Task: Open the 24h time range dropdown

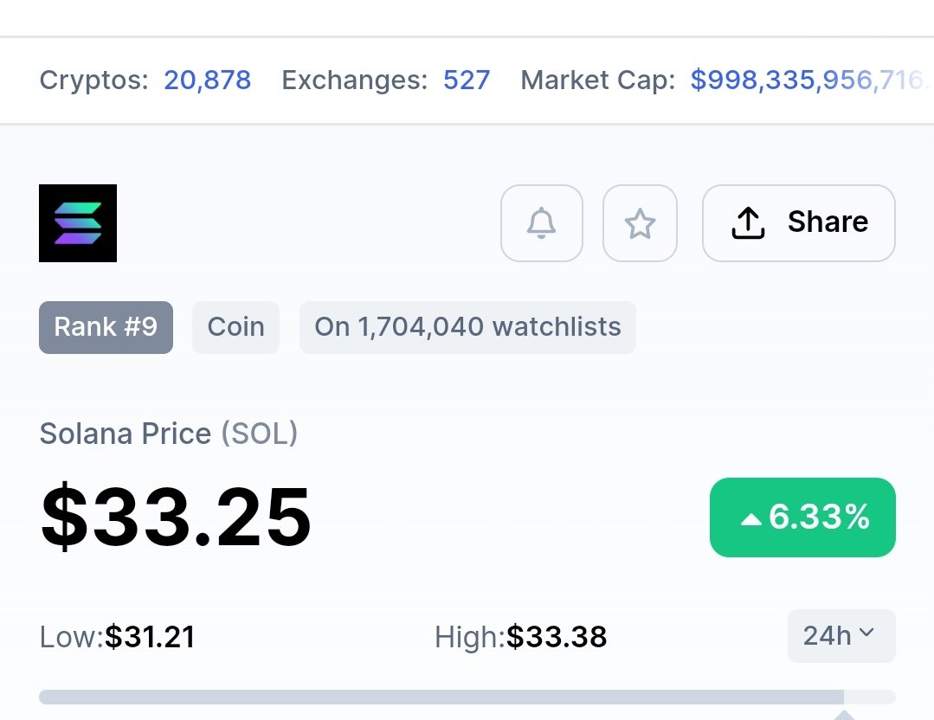Action: tap(841, 636)
